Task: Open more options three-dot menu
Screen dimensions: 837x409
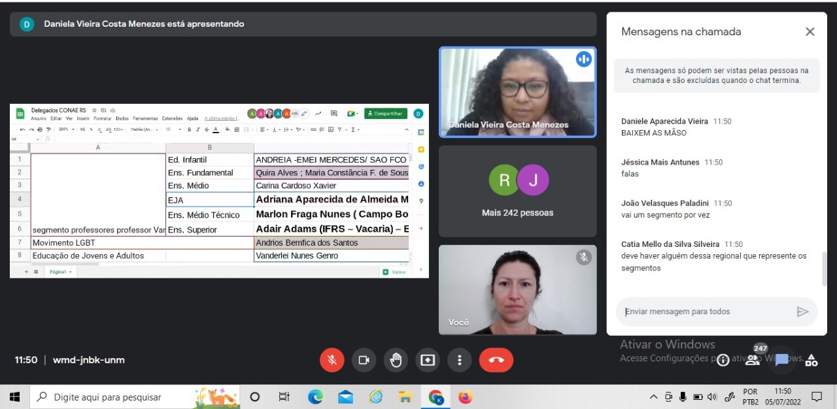Action: pyautogui.click(x=460, y=360)
